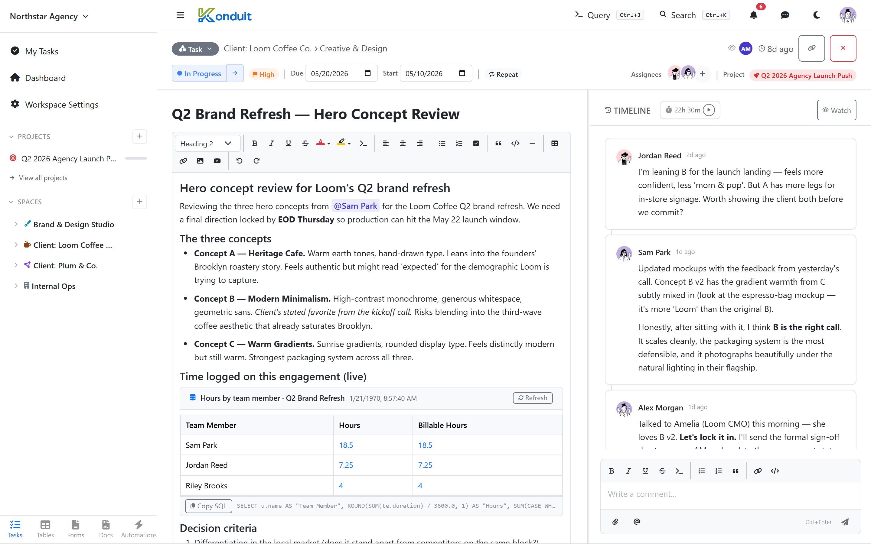871x544 pixels.
Task: Insert checklist in description editor
Action: [476, 143]
